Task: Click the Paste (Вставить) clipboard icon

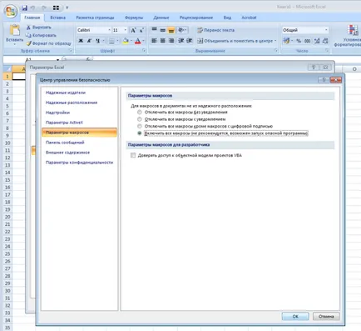Action: click(14, 30)
